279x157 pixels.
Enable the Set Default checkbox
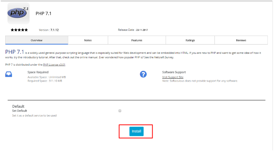pyautogui.click(x=120, y=111)
